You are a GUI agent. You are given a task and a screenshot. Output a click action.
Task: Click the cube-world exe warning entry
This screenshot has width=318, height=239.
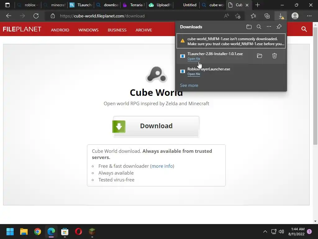point(231,41)
